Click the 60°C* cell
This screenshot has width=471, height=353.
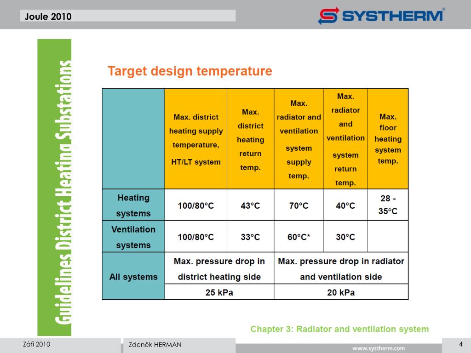pyautogui.click(x=299, y=237)
